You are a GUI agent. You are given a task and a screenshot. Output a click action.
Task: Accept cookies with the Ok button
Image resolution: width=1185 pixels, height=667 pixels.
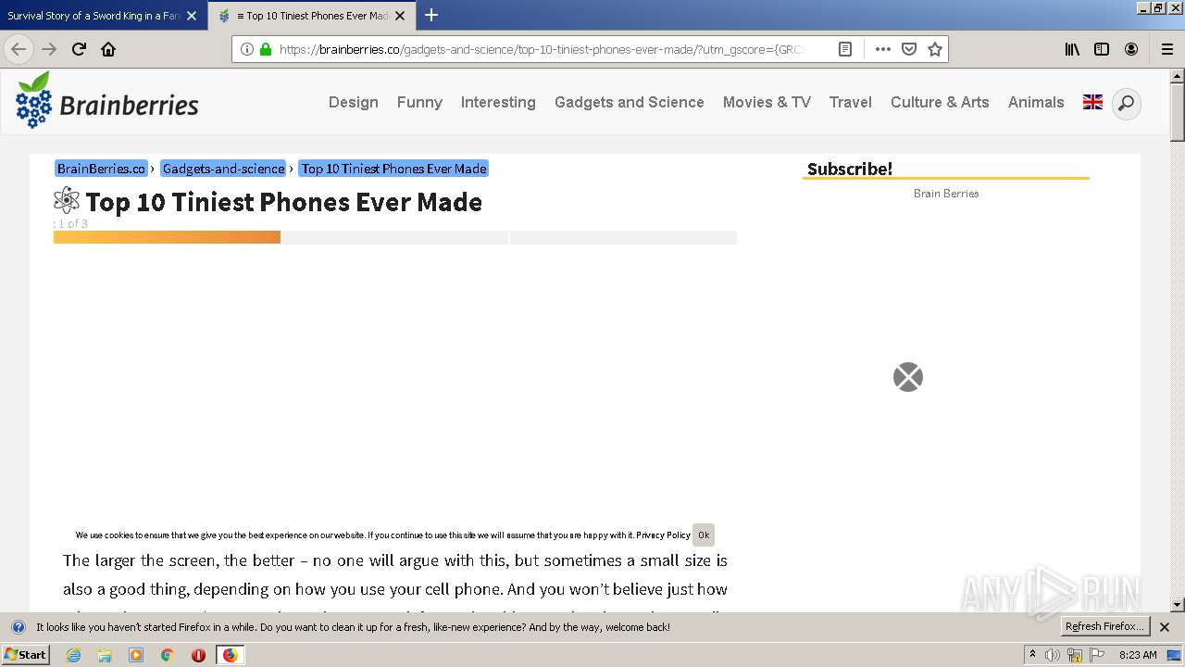[x=704, y=535]
